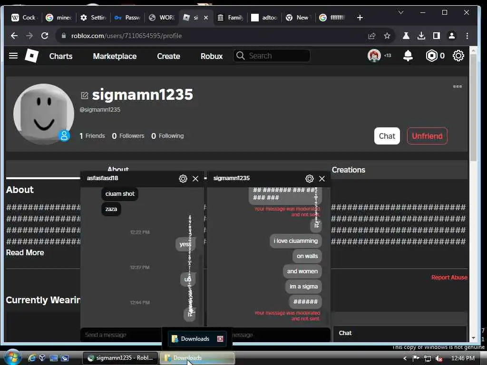Show hidden tray icons arrow
The width and height of the screenshot is (487, 365).
[405, 358]
